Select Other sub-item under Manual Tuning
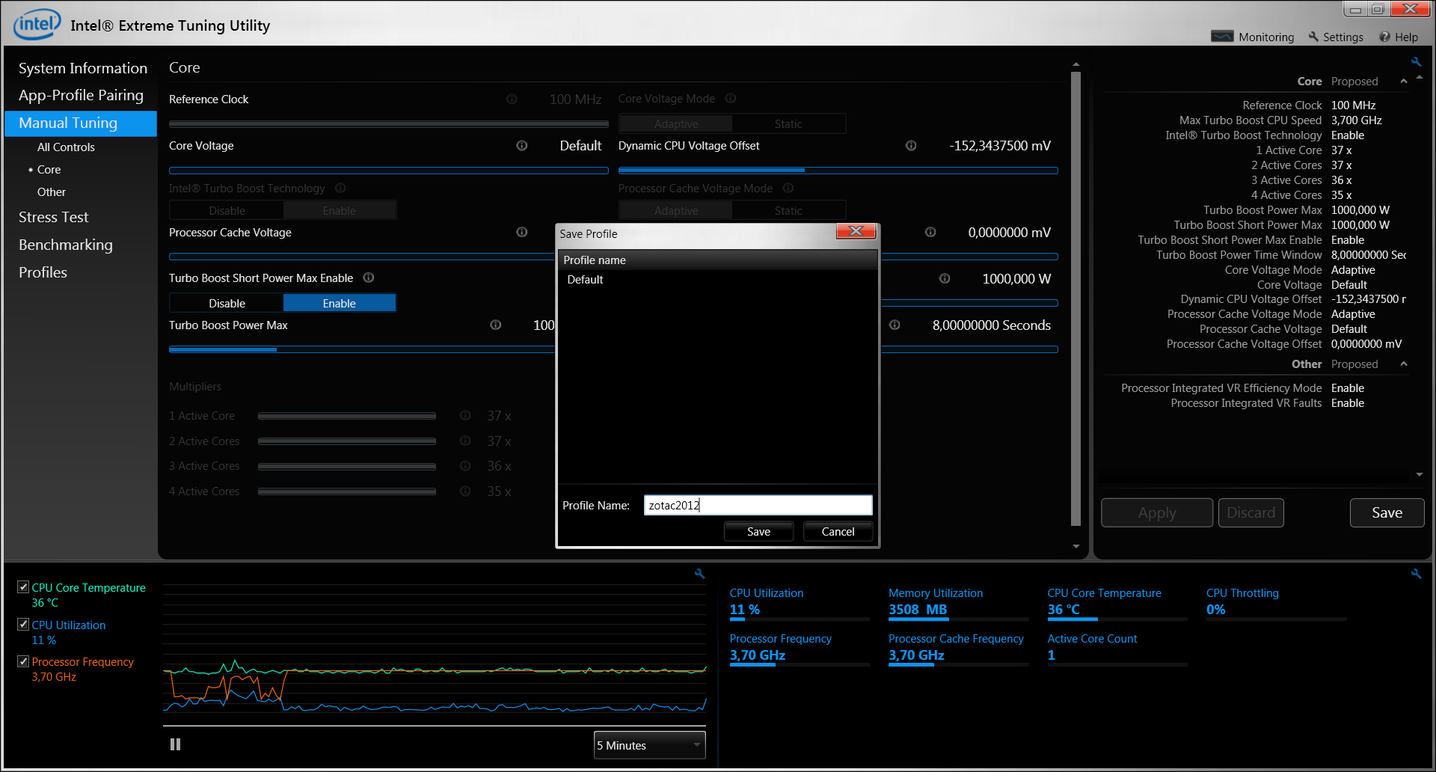This screenshot has height=772, width=1436. coord(52,192)
